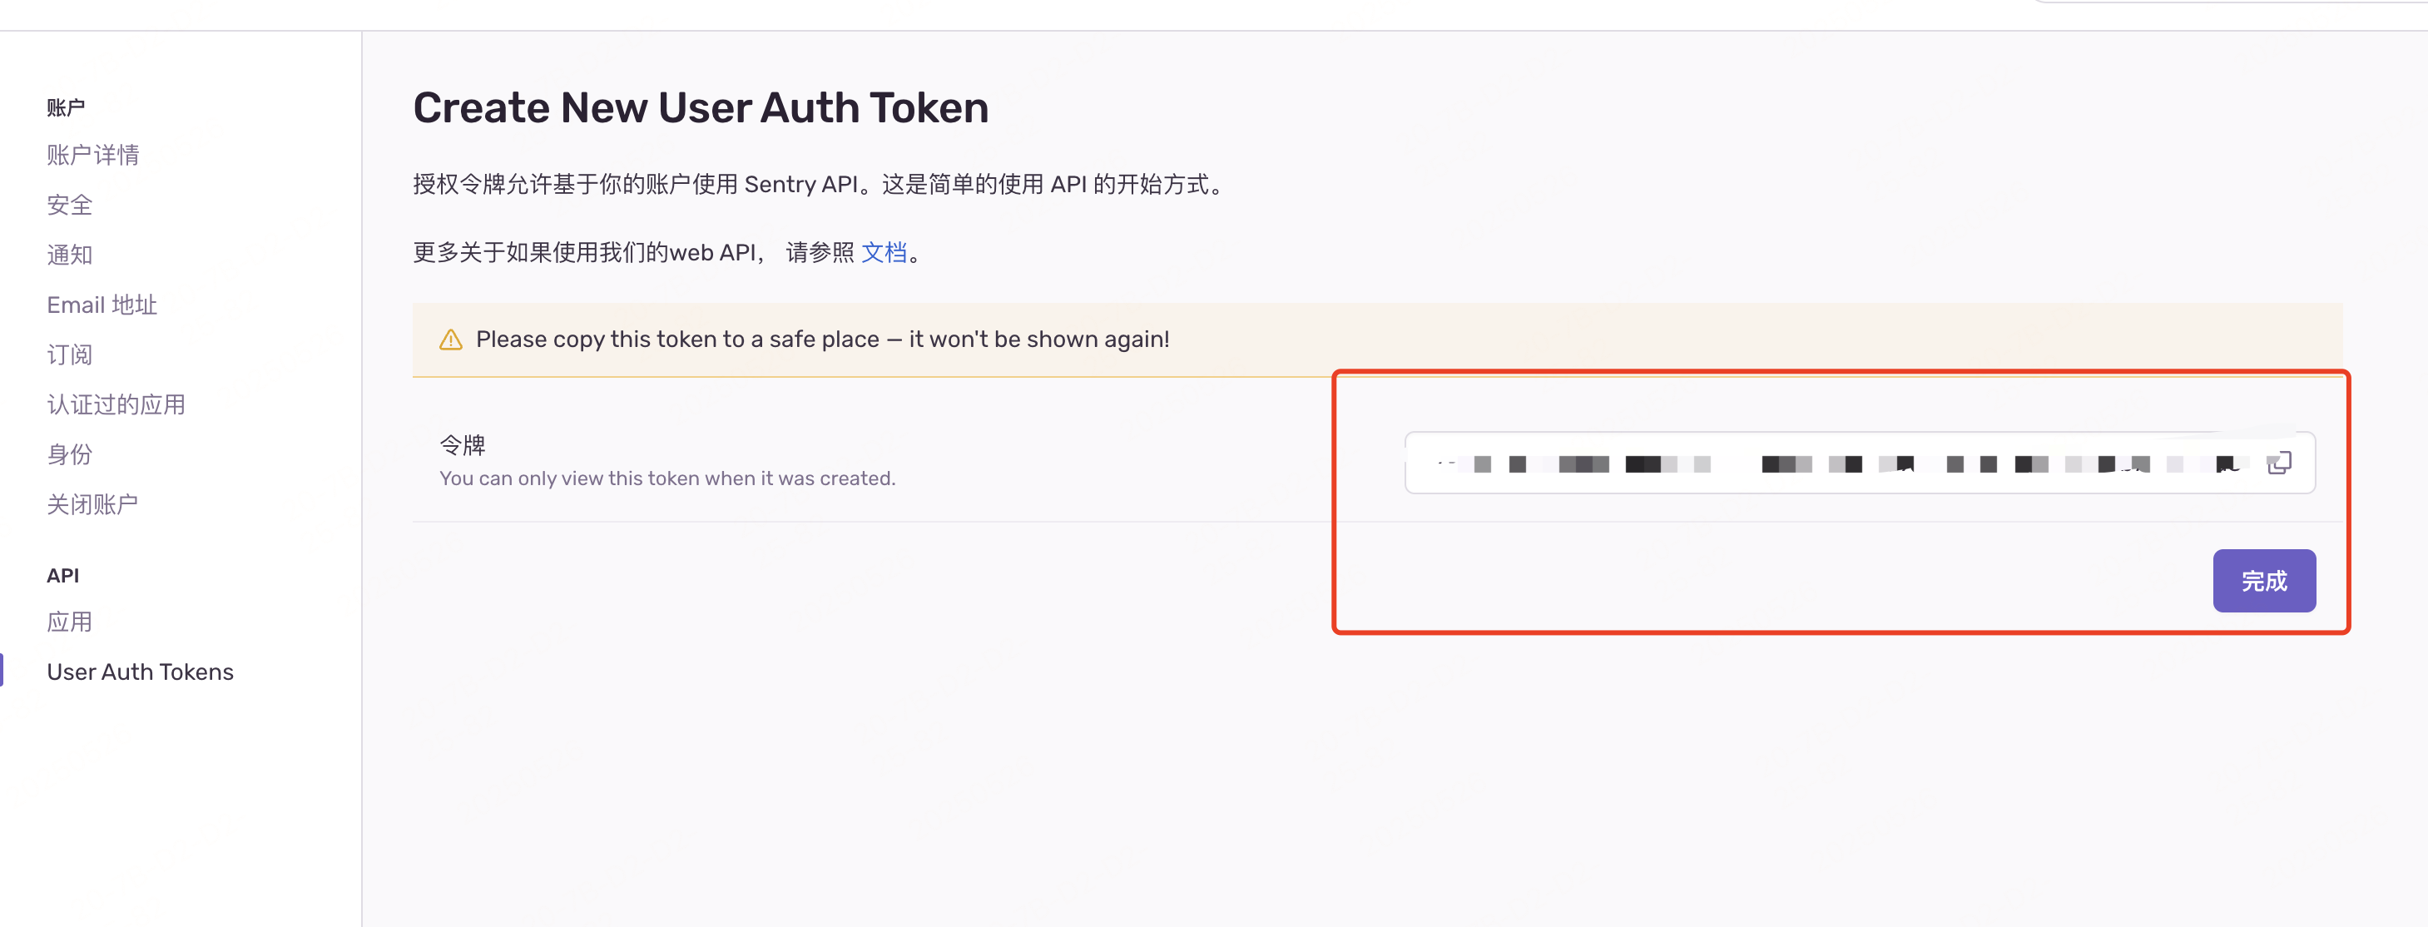This screenshot has width=2428, height=927.
Task: Open 认证过的应用 section
Action: (116, 404)
